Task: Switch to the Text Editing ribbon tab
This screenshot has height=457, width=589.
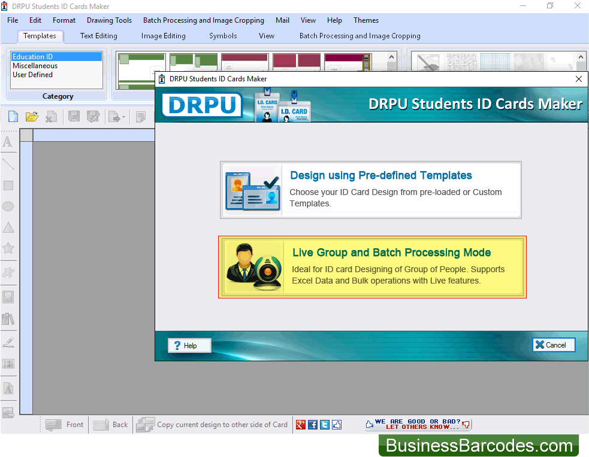Action: [99, 36]
